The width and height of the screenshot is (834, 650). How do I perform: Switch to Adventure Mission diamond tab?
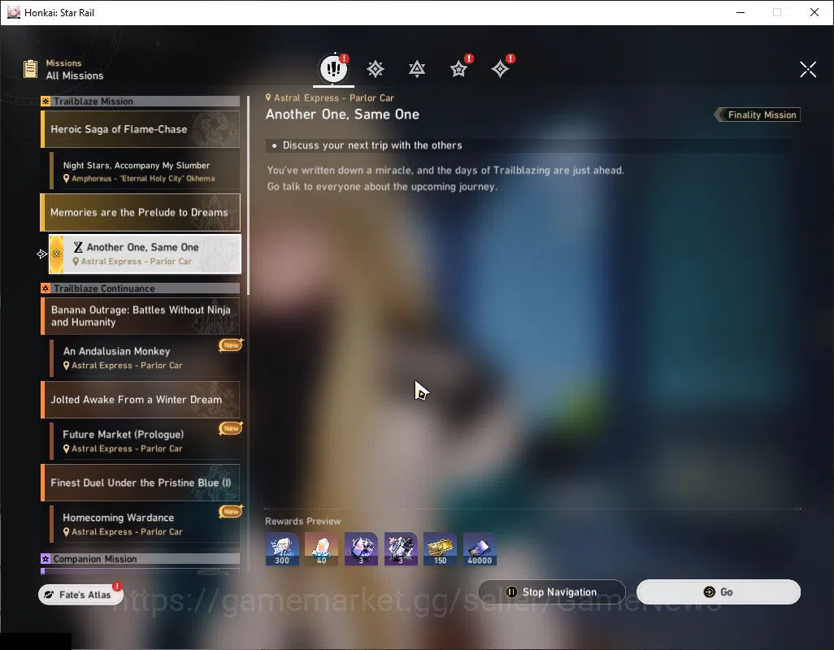click(500, 69)
